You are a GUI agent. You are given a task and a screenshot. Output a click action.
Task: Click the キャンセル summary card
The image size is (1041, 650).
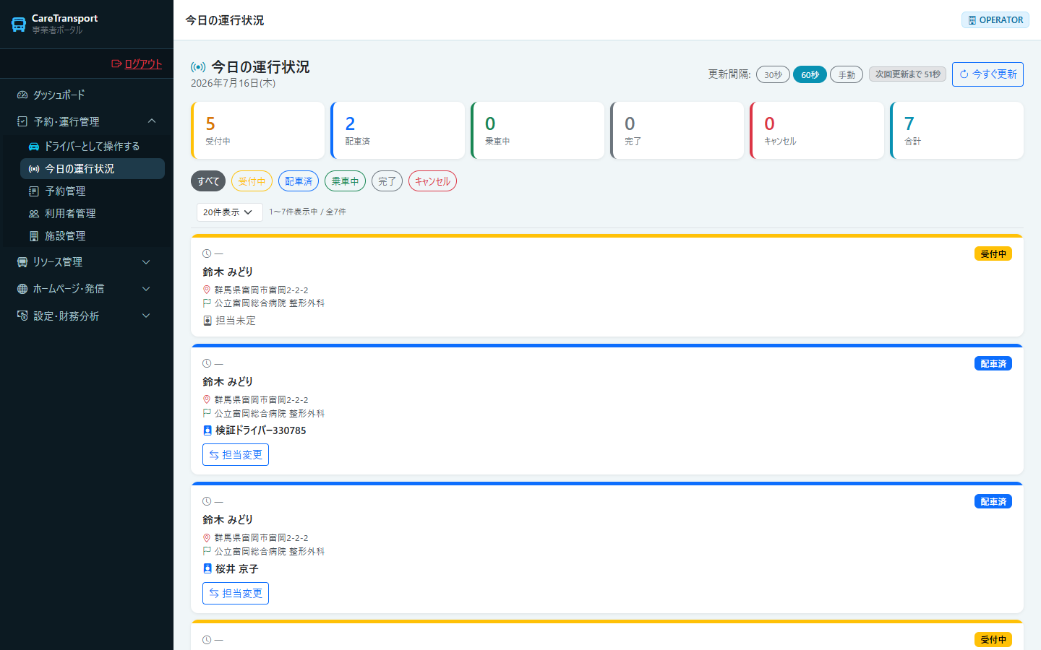point(817,130)
